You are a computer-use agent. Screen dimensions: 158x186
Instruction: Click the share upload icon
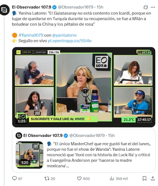click(153, 178)
